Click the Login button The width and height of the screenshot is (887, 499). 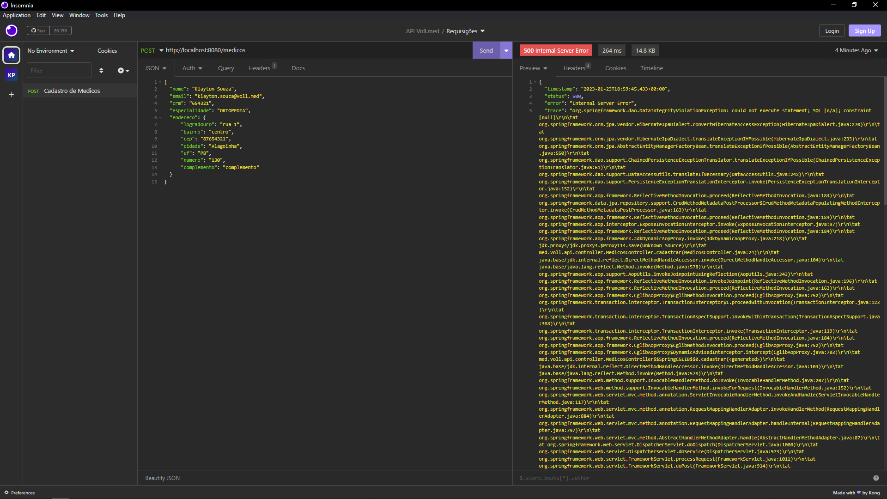tap(832, 30)
